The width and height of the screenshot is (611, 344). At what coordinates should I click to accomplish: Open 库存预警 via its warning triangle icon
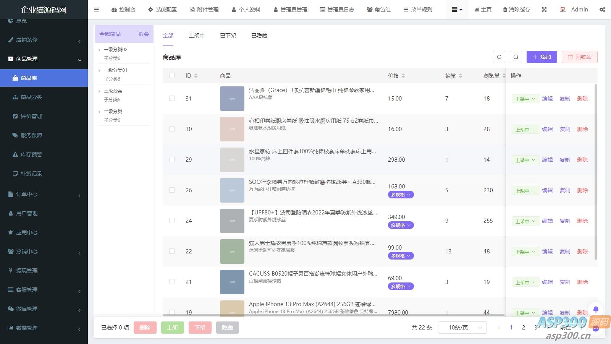pyautogui.click(x=15, y=154)
